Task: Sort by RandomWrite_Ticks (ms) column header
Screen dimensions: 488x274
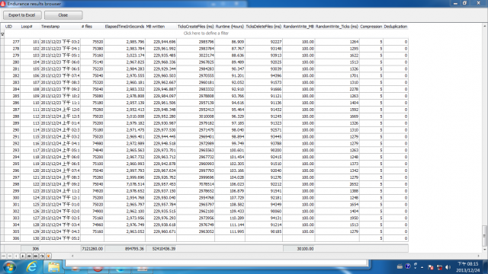Action: tap(337, 27)
